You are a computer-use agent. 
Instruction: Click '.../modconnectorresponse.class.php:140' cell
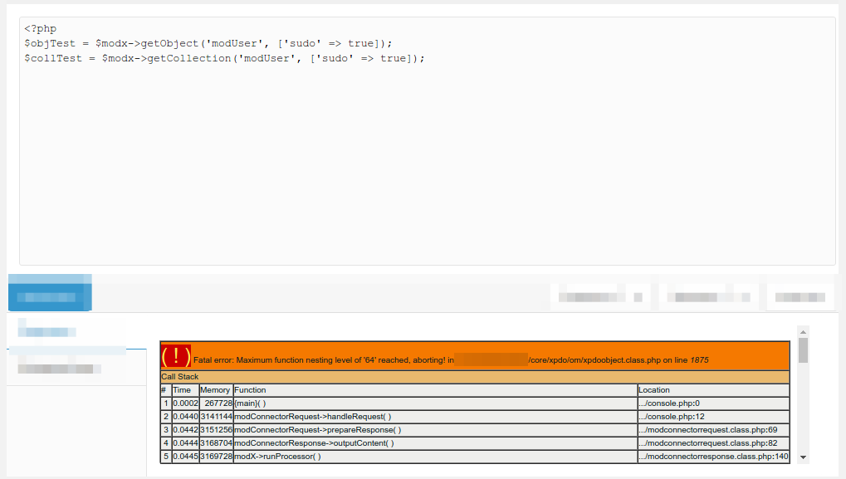point(714,457)
